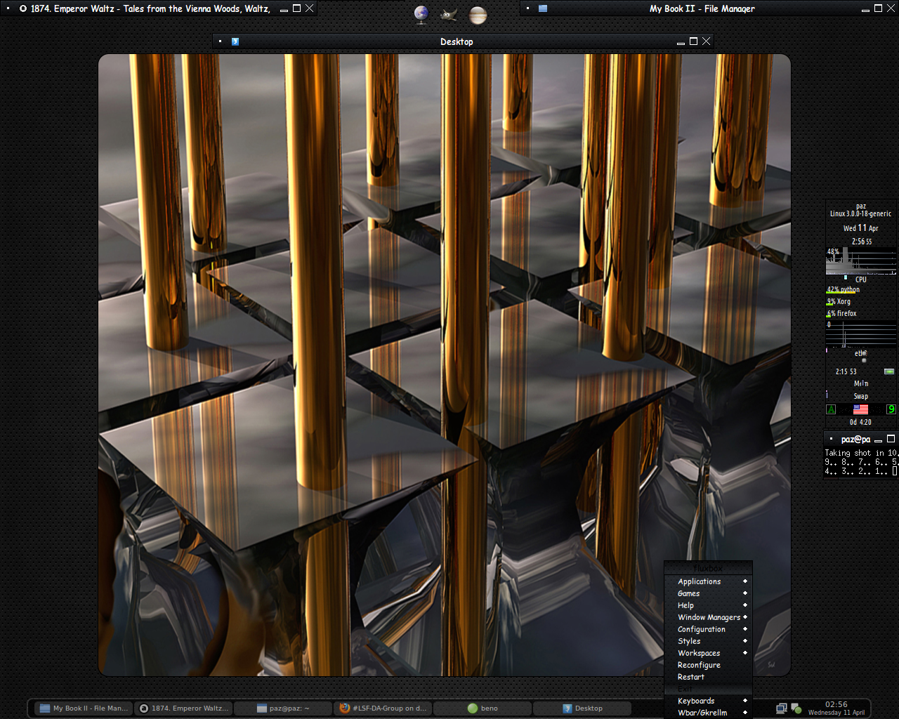
Task: Open Help submenu in fluxbox menu
Action: (x=708, y=605)
